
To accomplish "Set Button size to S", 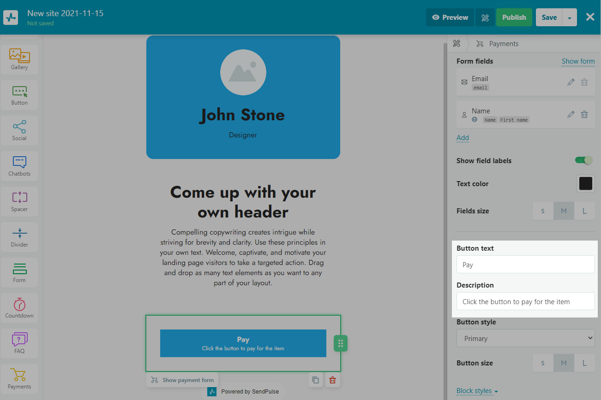I will point(543,363).
